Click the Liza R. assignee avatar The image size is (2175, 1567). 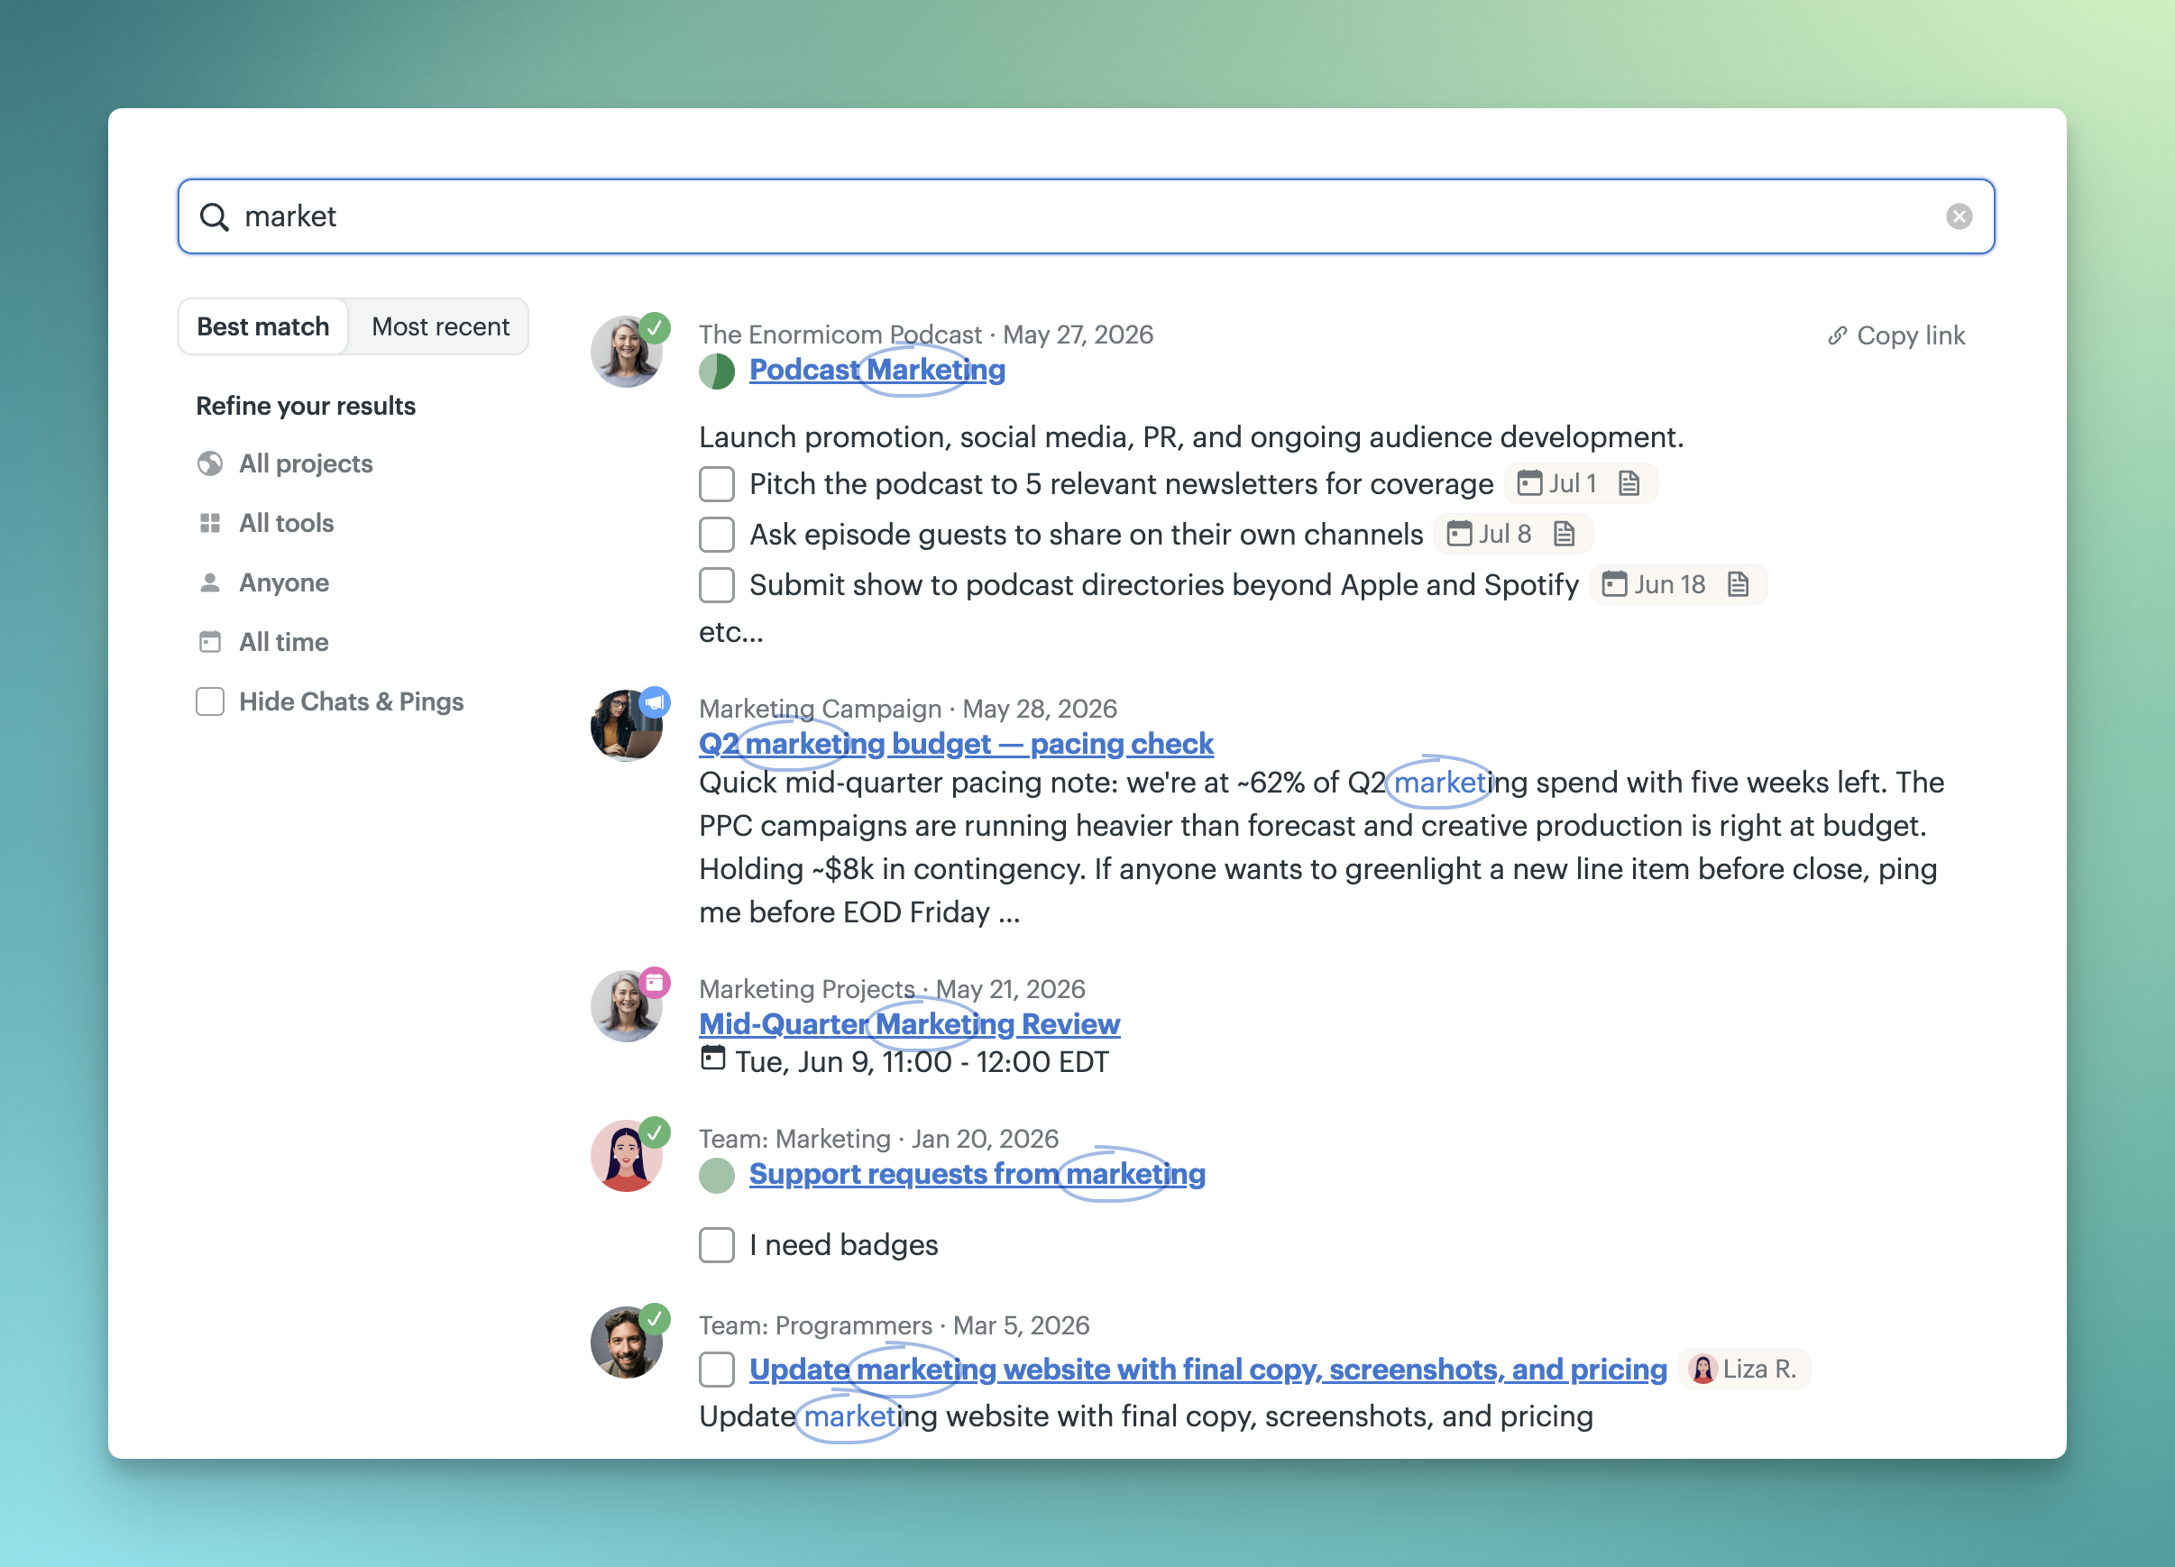1702,1369
